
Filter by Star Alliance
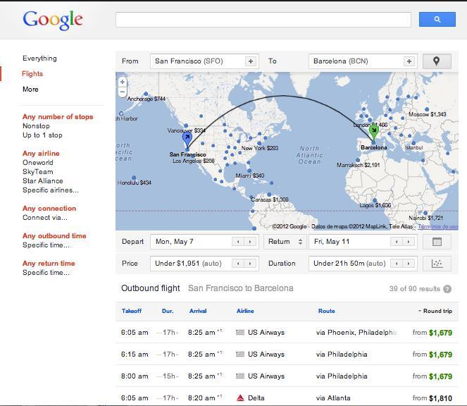[x=43, y=181]
